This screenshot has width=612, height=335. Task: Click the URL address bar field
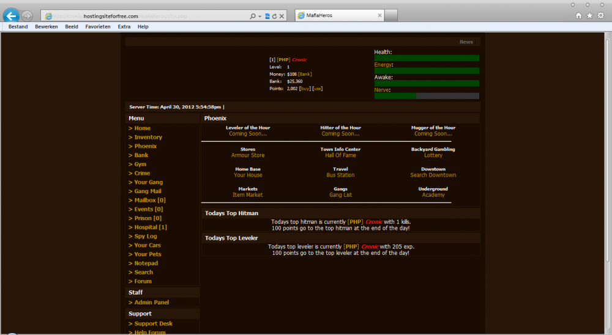coord(147,16)
